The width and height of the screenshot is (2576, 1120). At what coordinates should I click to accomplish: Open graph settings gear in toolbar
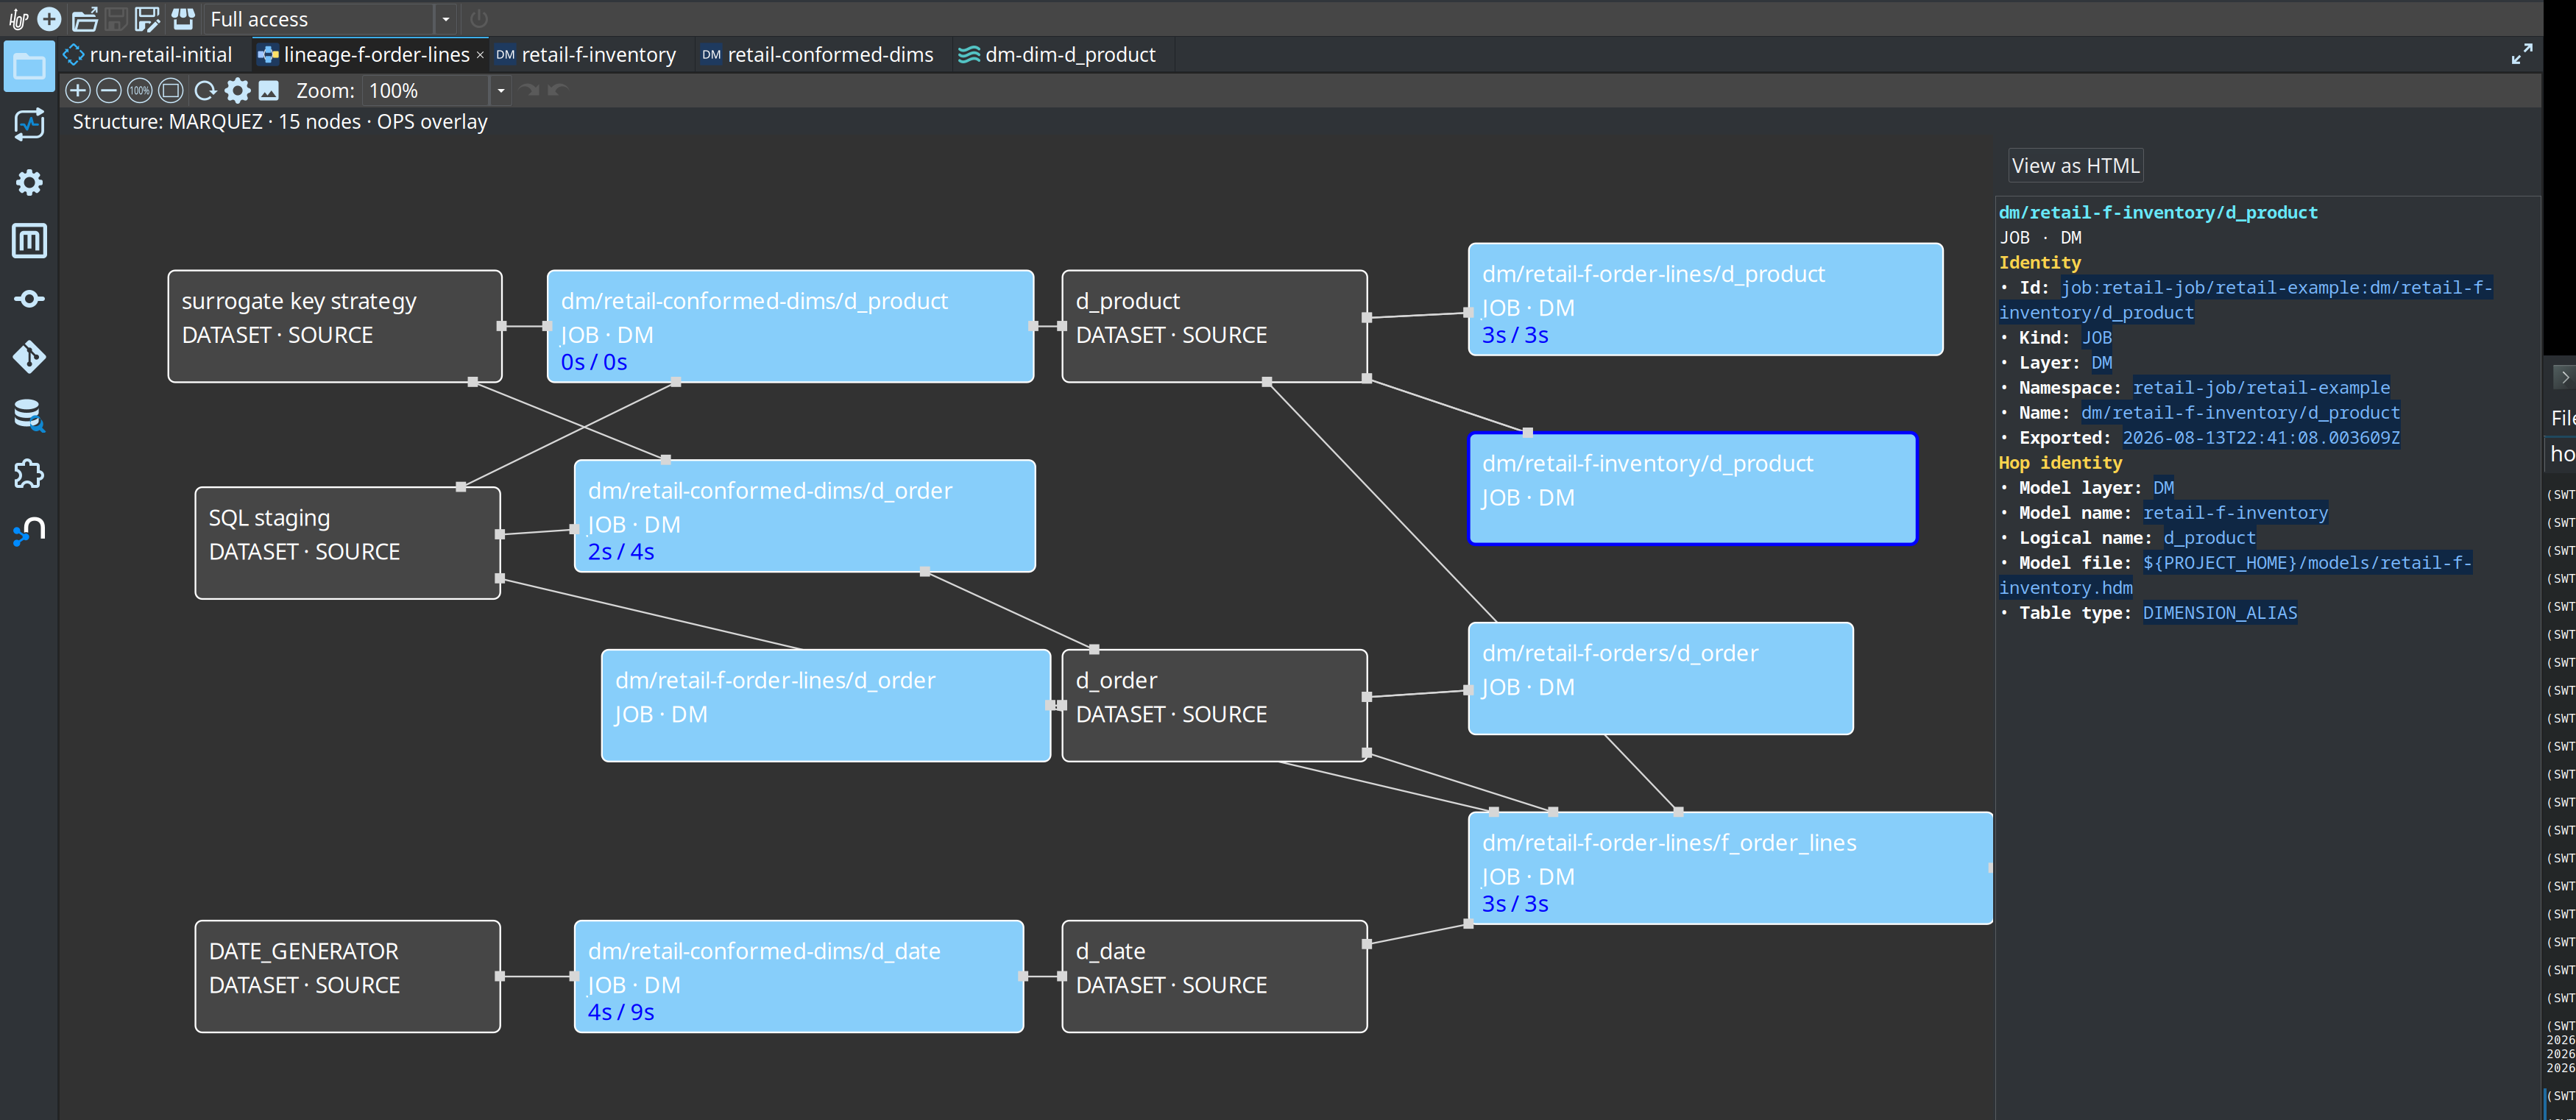coord(237,91)
